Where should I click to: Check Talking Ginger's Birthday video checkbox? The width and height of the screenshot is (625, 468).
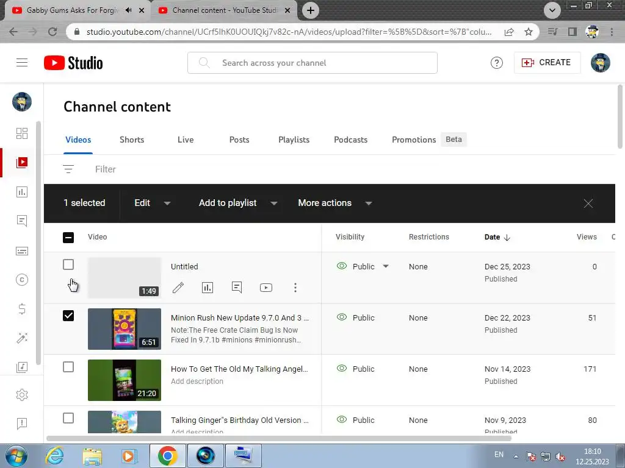pyautogui.click(x=68, y=418)
